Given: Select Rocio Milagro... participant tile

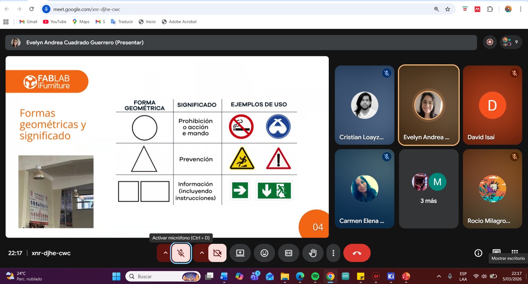Looking at the screenshot, I should pos(493,189).
